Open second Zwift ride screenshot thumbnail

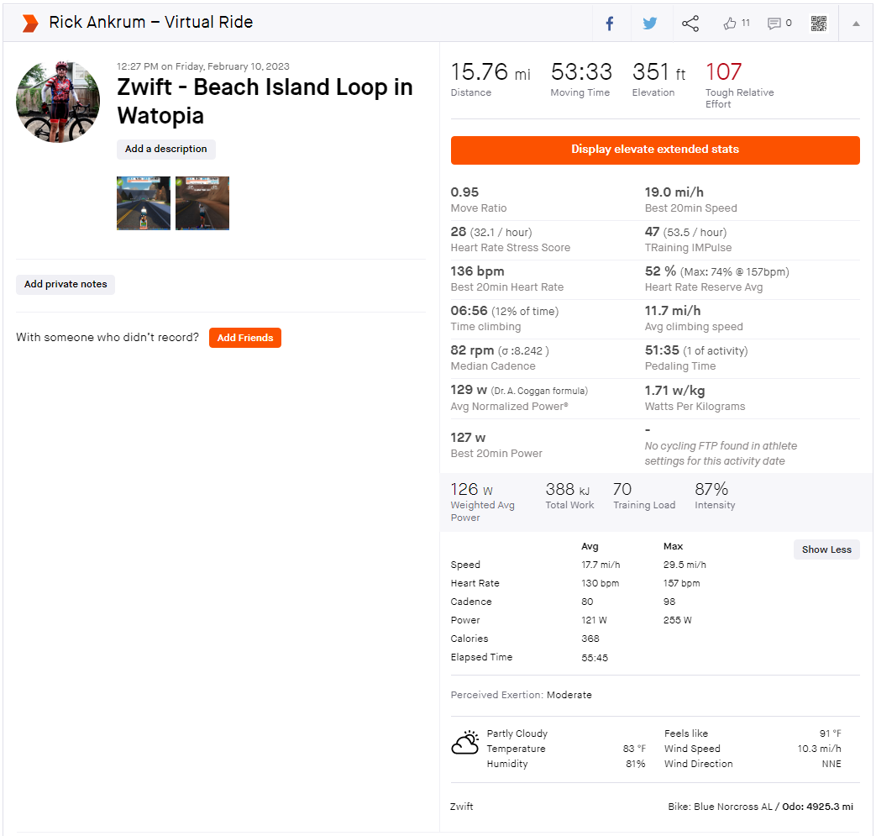point(202,203)
